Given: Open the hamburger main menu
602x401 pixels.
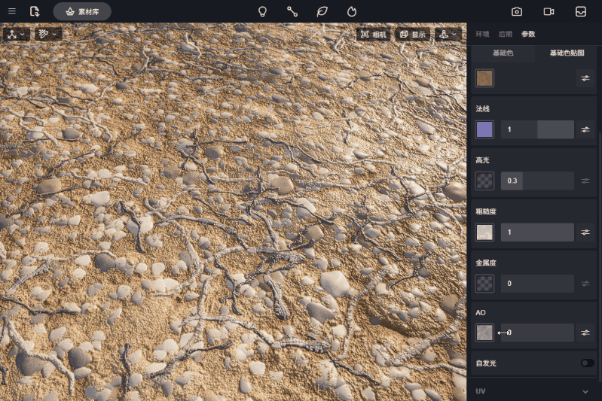Looking at the screenshot, I should click(11, 11).
